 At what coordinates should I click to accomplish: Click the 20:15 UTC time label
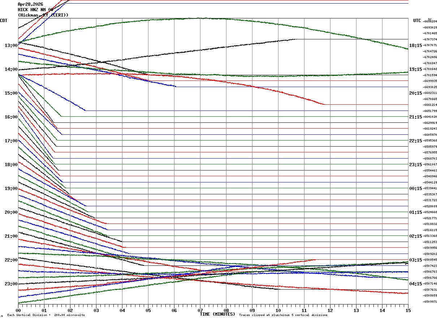click(416, 93)
